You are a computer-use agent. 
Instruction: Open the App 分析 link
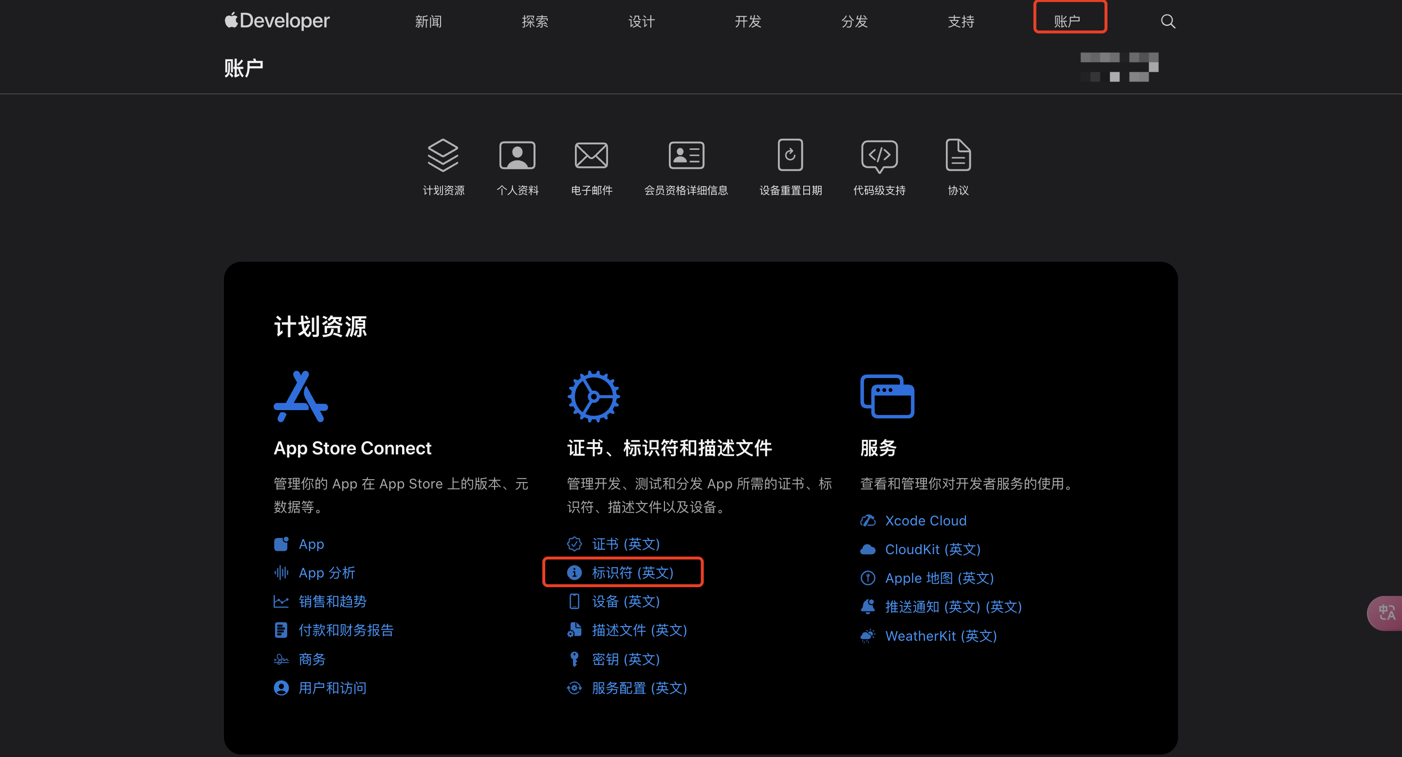(327, 573)
